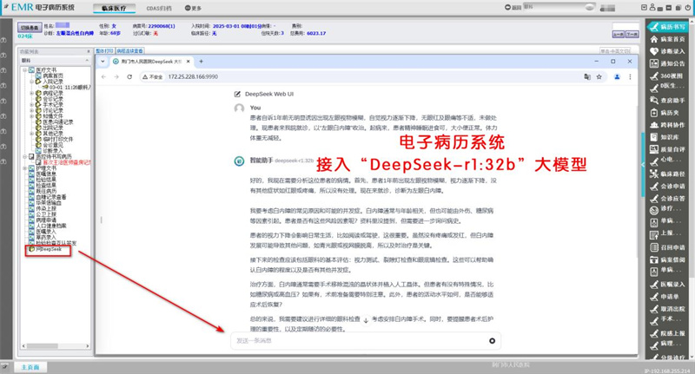This screenshot has width=695, height=374.
Task: Expand the 病程记录 tree node
Action: click(31, 93)
